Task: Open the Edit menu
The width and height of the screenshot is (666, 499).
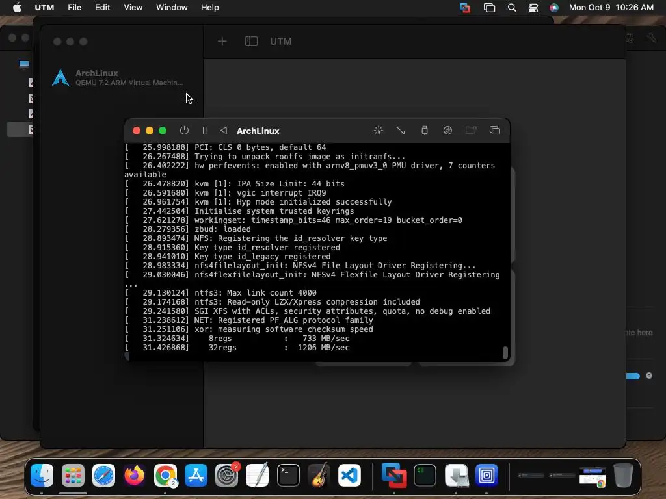Action: point(102,8)
